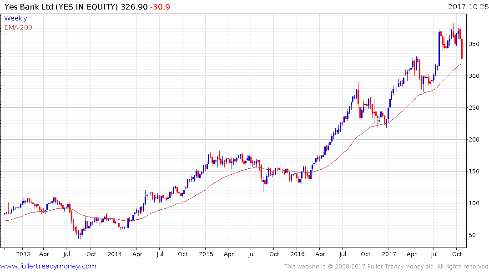Click the 50 price axis label
The width and height of the screenshot is (489, 273).
tap(473, 235)
